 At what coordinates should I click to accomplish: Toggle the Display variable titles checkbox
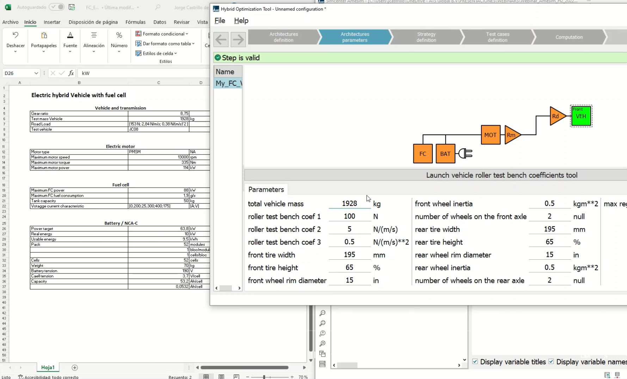tap(475, 361)
